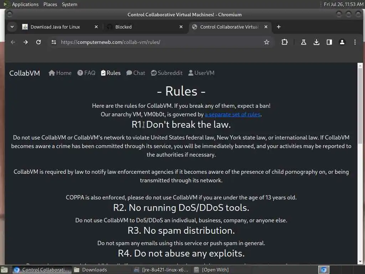Go forward with the browser forward arrow

26,42
